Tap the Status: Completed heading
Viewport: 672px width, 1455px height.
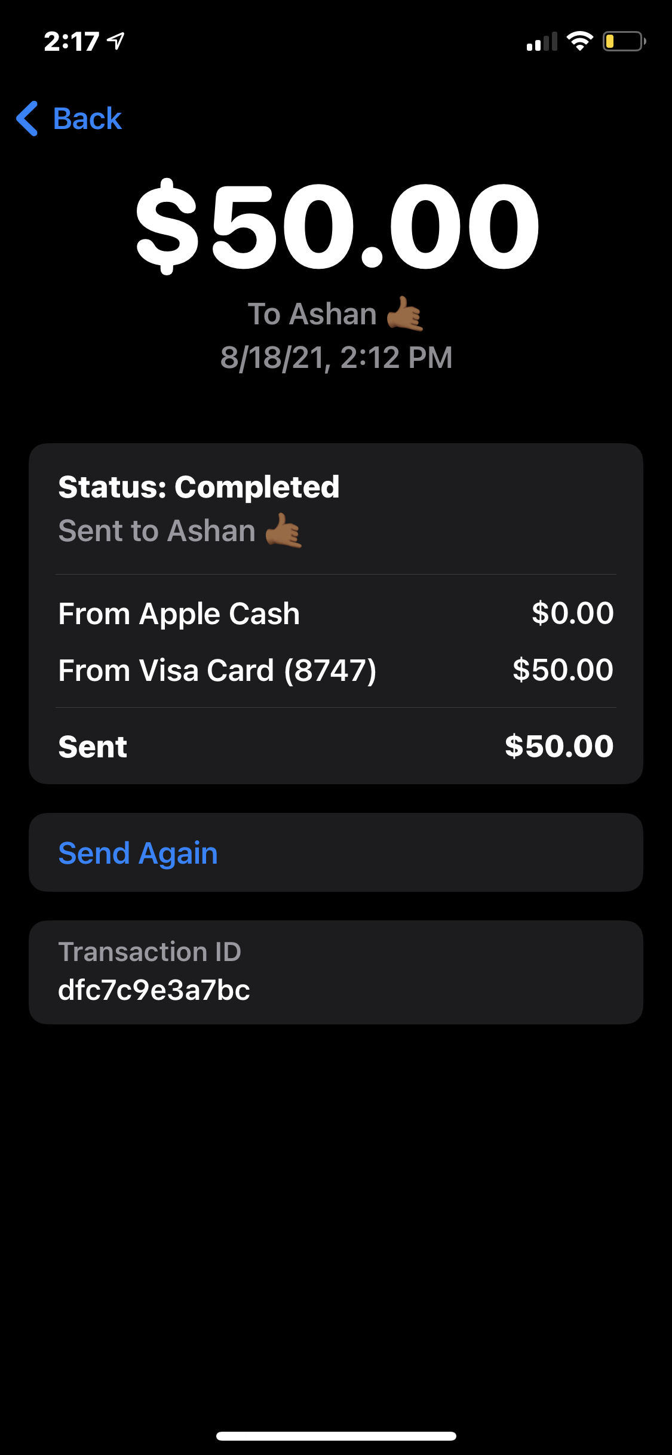point(199,487)
